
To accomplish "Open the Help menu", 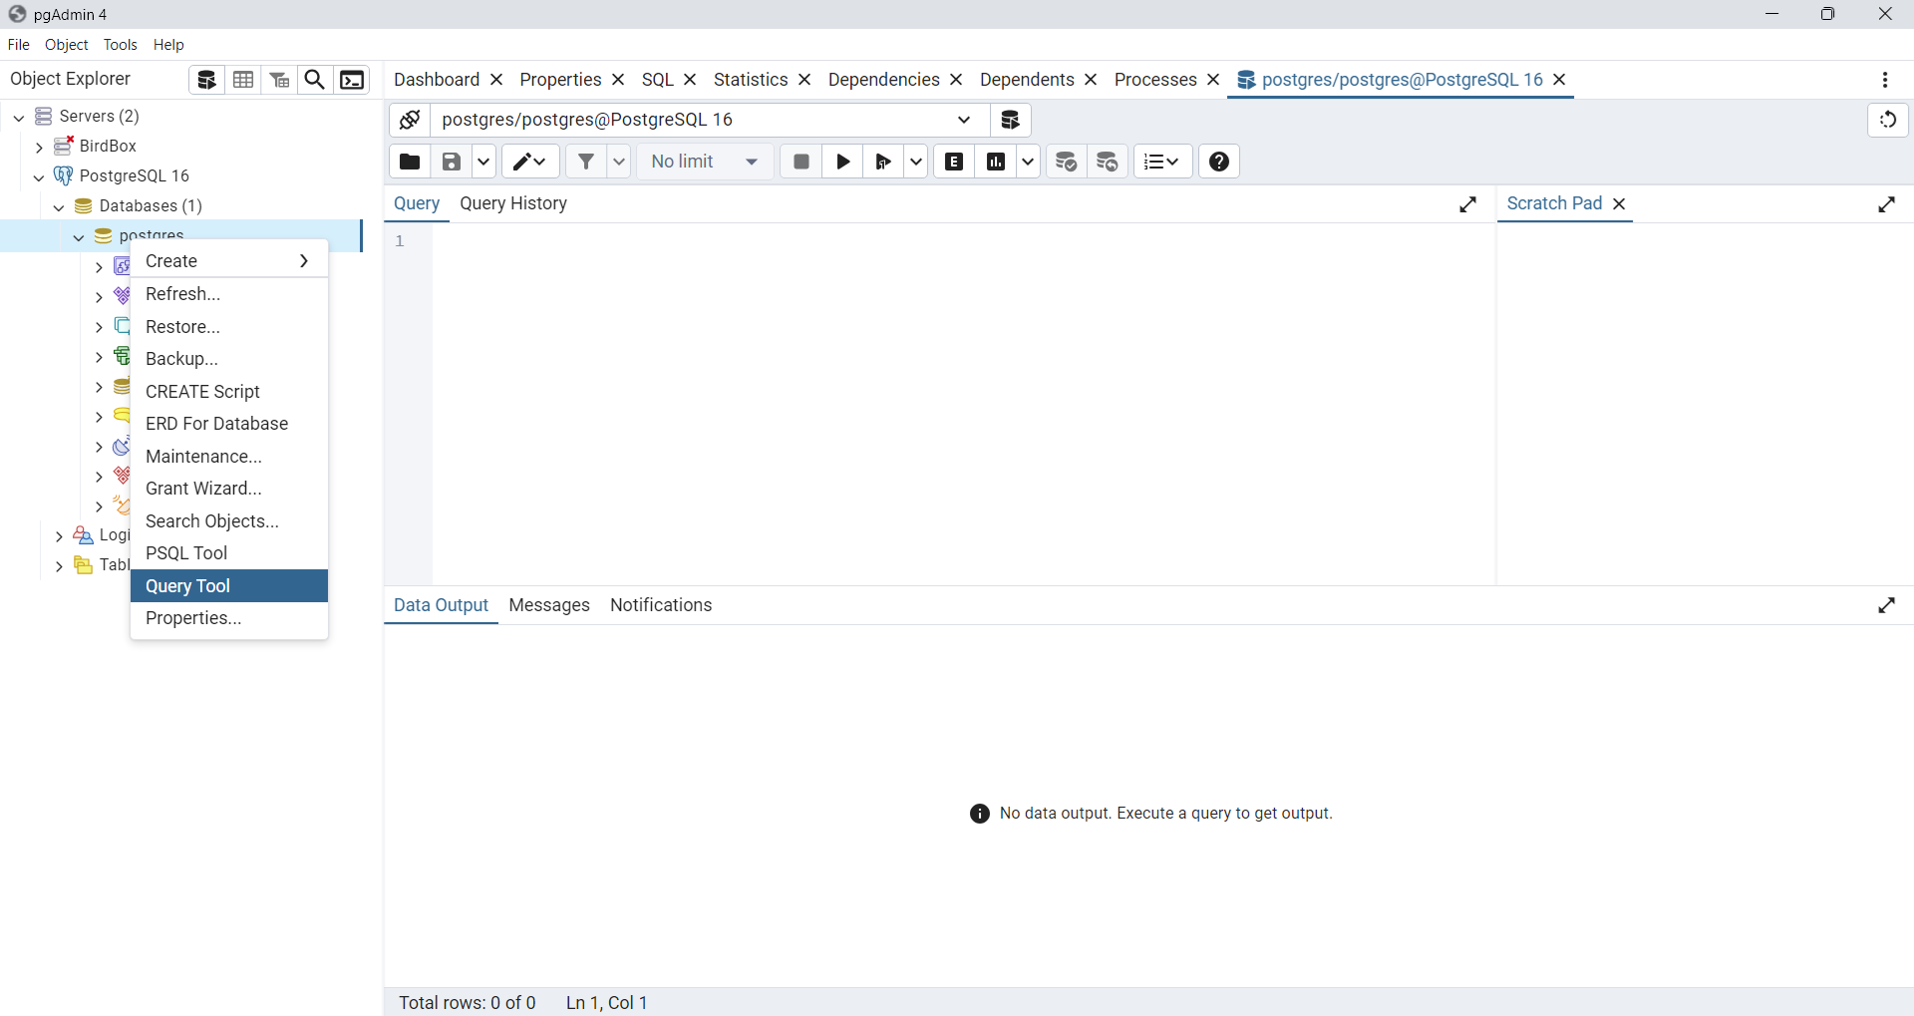I will pos(168,45).
